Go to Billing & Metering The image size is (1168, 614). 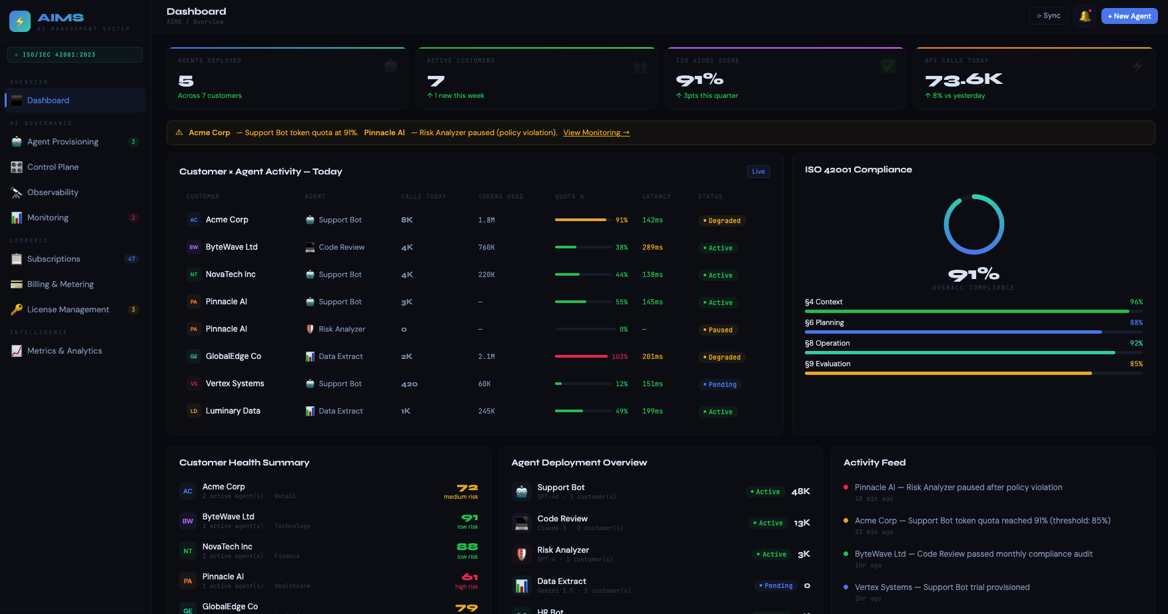point(75,284)
